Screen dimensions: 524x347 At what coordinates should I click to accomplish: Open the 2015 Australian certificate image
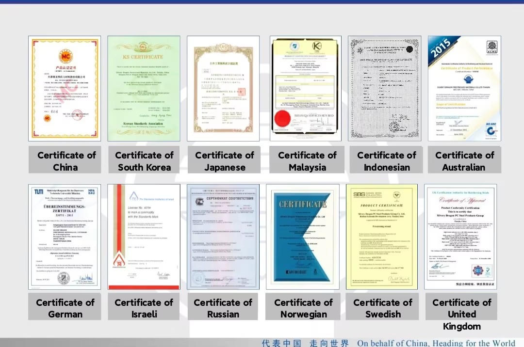click(464, 88)
